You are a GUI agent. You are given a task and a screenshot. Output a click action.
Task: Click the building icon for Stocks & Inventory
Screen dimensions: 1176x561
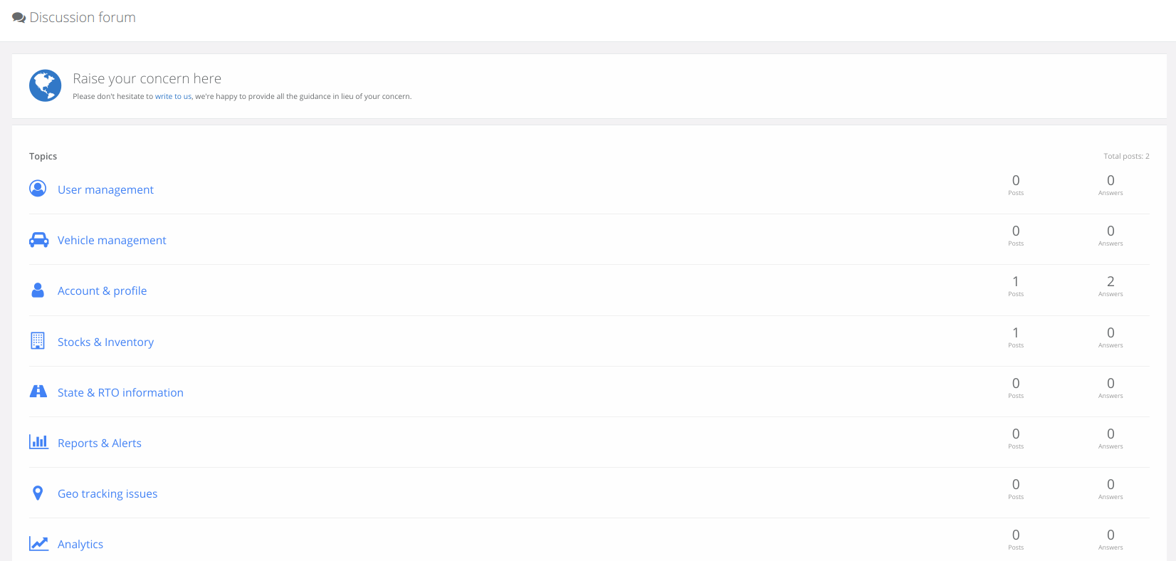tap(38, 341)
